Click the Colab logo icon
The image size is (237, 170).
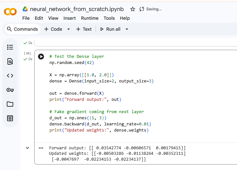(x=10, y=12)
